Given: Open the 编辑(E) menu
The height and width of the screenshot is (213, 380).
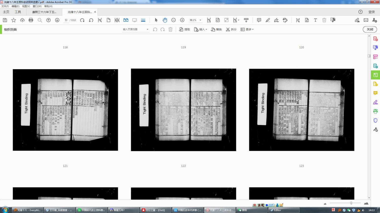Looking at the screenshot, I should pos(15,6).
